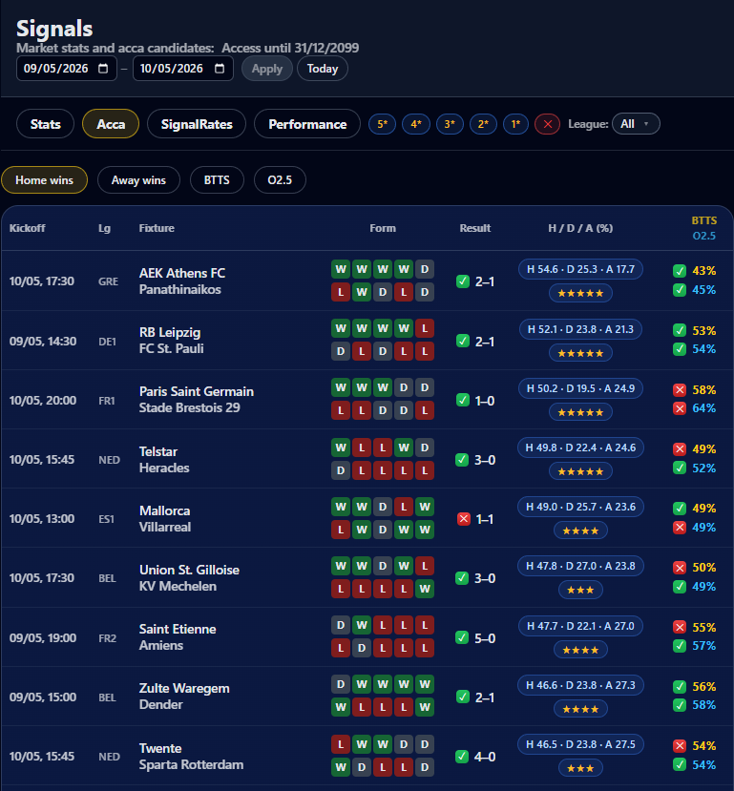Click O2.5 red cross next to 64% (PSG row)

coord(680,408)
